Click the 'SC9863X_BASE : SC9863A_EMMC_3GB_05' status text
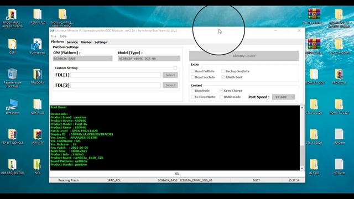The height and width of the screenshot is (199, 354). pos(185,180)
